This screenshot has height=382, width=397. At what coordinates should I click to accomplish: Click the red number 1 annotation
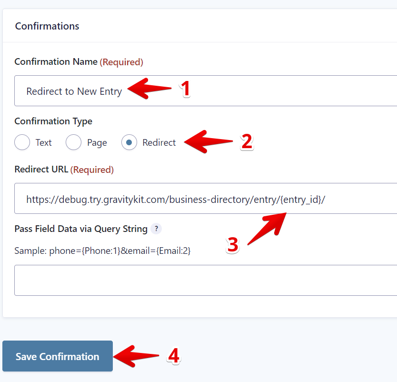click(x=185, y=89)
